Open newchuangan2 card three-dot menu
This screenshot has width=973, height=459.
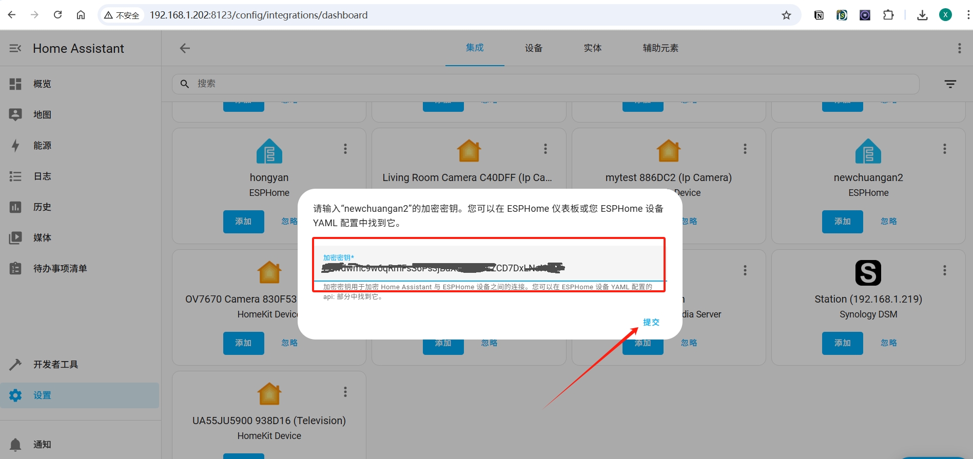pyautogui.click(x=945, y=149)
